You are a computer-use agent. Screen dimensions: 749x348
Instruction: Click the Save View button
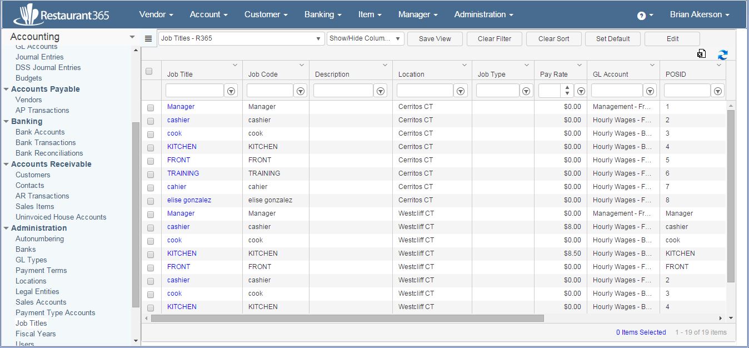pos(435,39)
